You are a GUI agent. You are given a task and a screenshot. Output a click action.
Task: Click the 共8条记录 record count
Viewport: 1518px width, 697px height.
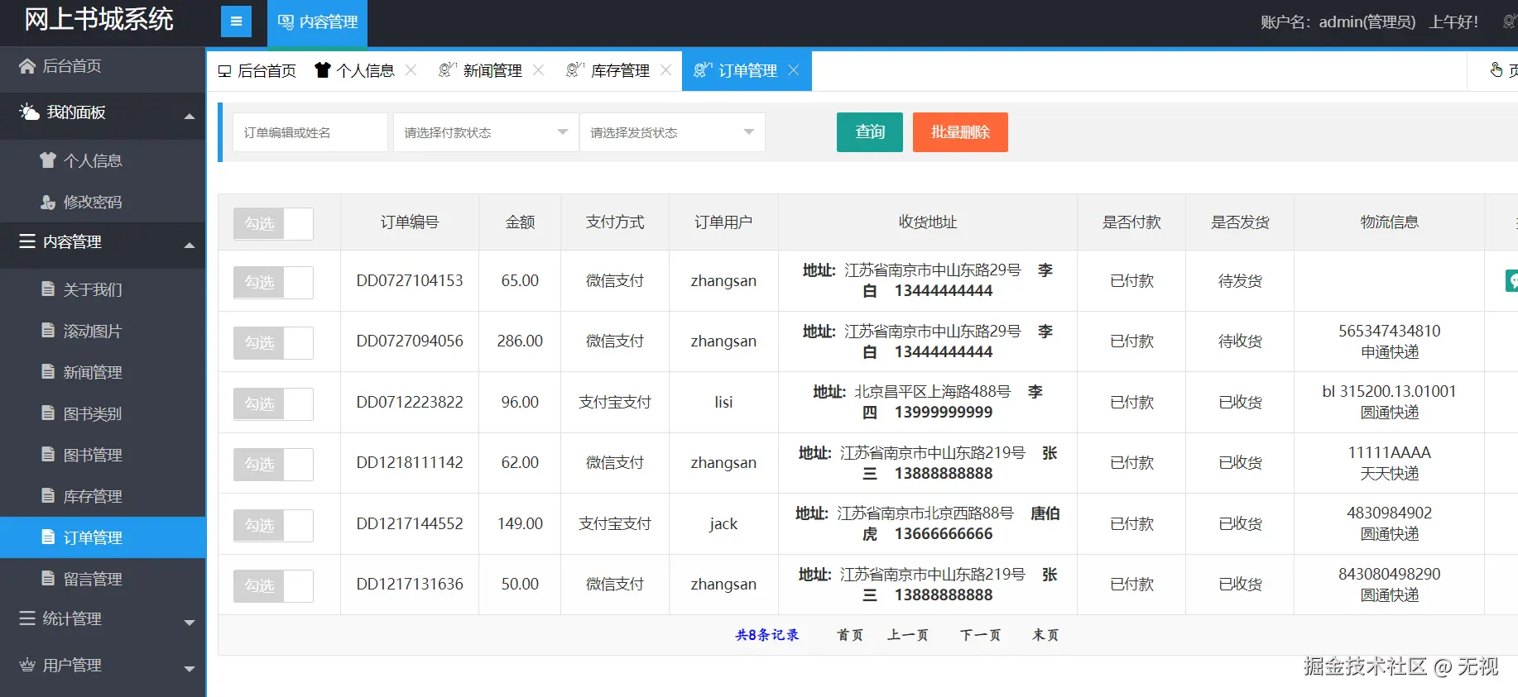click(767, 635)
